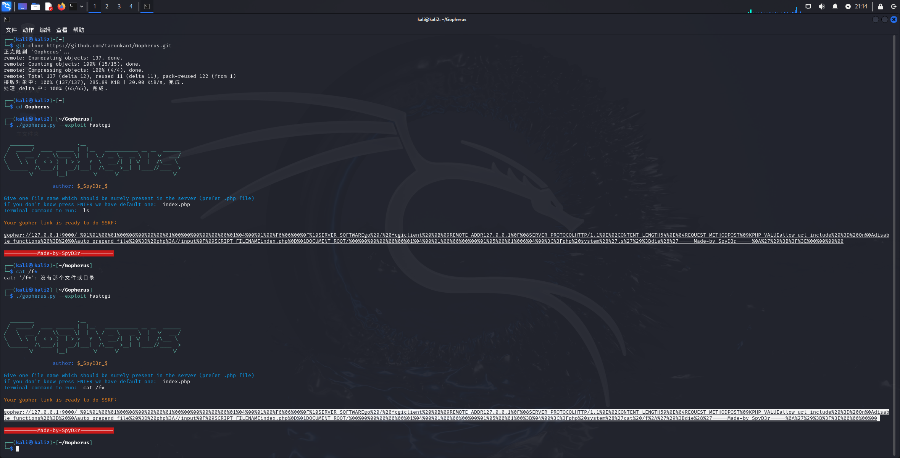The width and height of the screenshot is (900, 458).
Task: Minimize the terminal window
Action: tap(876, 19)
